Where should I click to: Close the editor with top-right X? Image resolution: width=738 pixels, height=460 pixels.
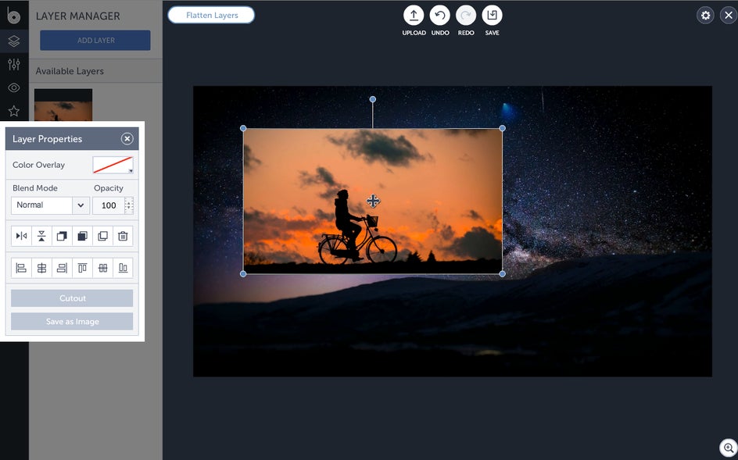click(728, 16)
